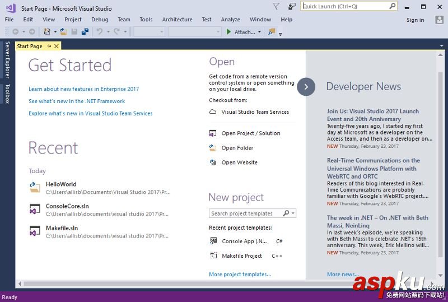Click the Find in Files toolbar icon
This screenshot has width=448, height=302.
click(272, 32)
